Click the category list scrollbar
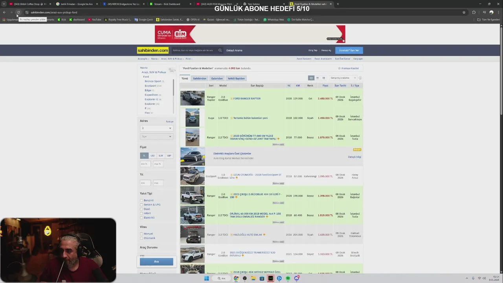 [173, 88]
